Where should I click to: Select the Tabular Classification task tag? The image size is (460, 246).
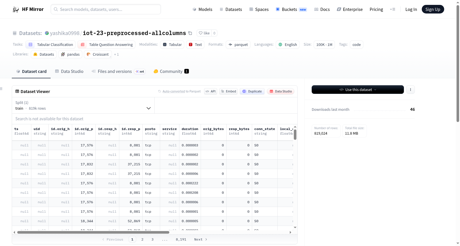[51, 44]
